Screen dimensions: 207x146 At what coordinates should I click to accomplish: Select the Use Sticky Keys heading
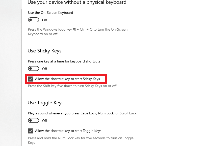click(x=44, y=51)
